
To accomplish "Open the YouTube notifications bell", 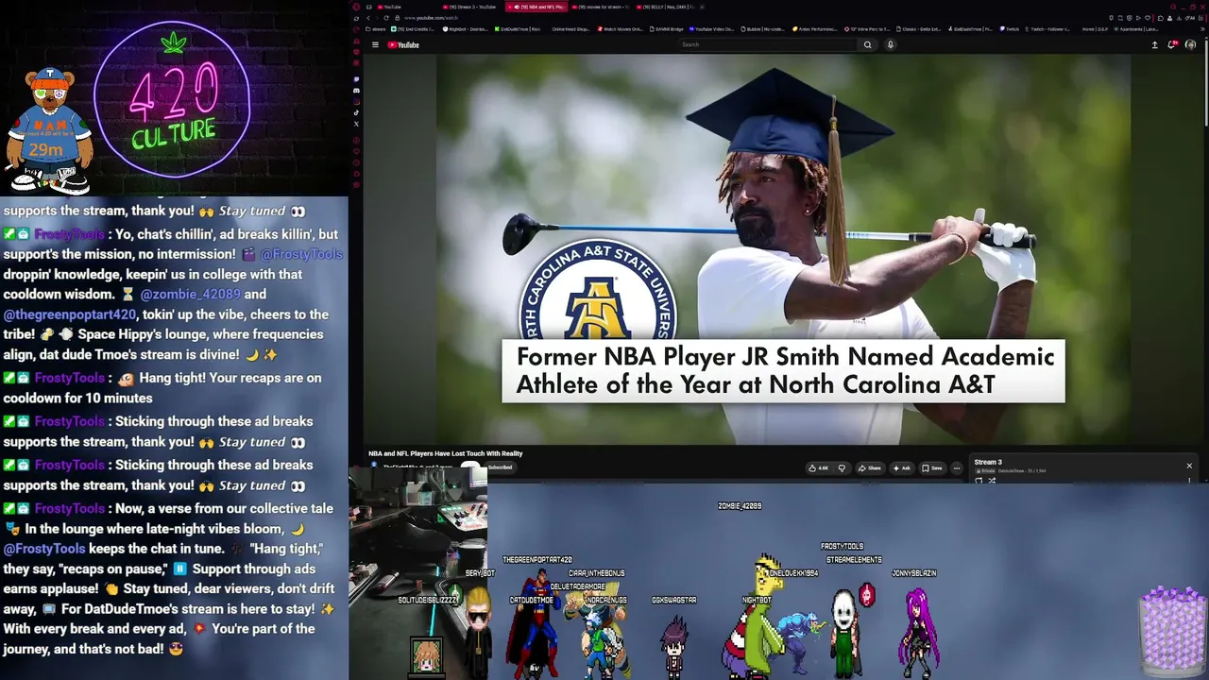I will (x=1172, y=44).
